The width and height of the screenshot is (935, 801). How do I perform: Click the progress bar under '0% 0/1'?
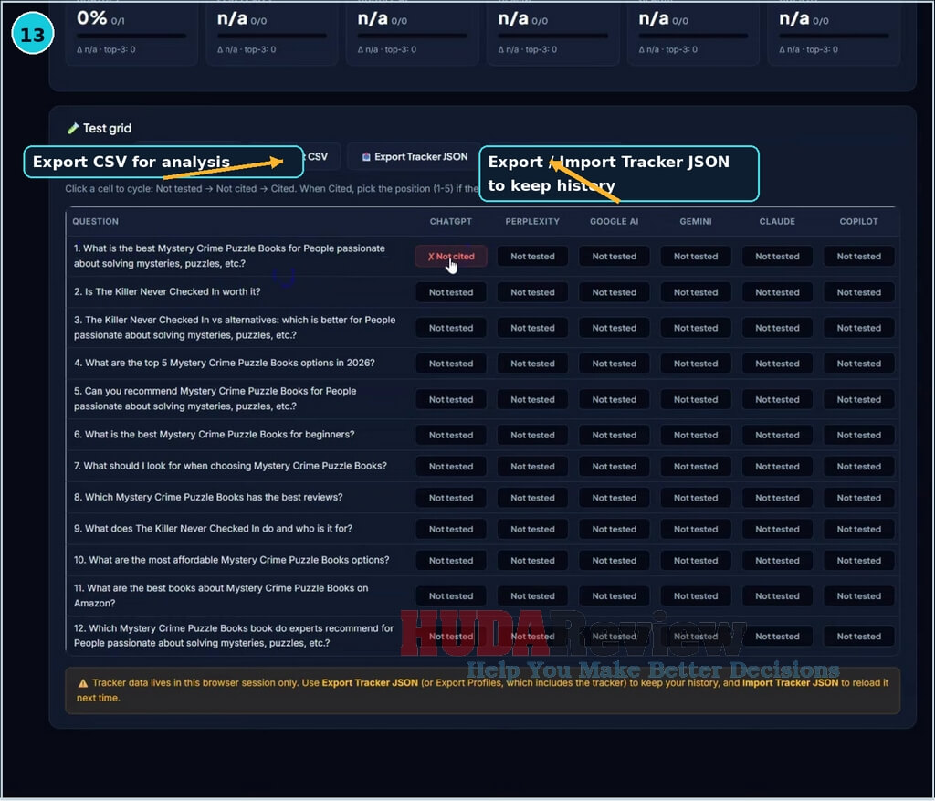[131, 36]
